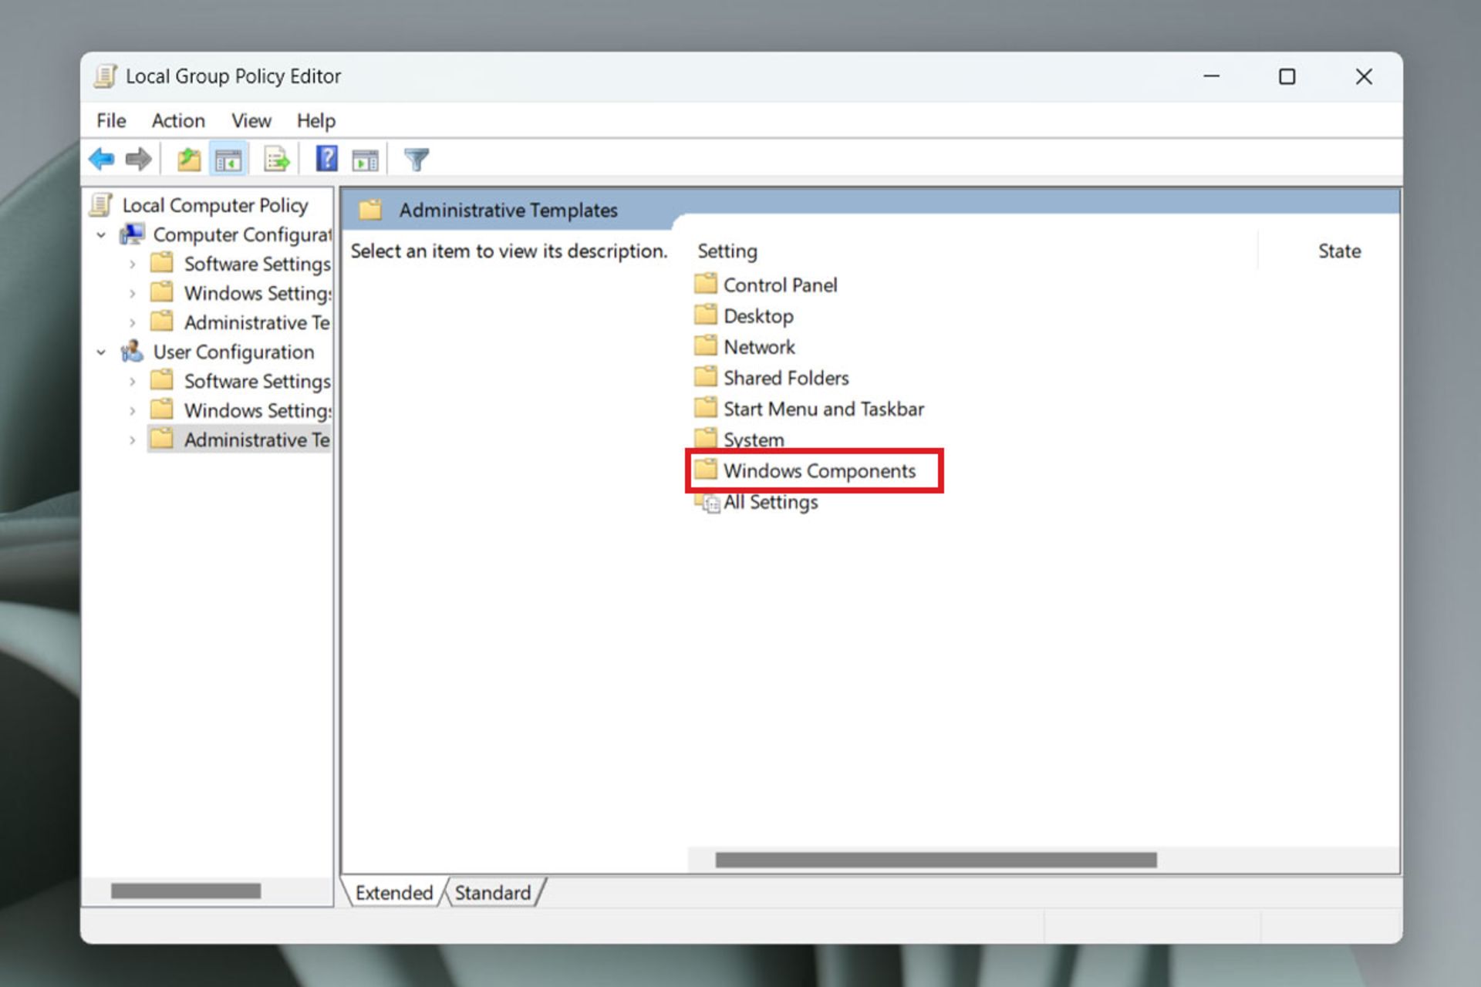Open the Windows Components folder

(x=820, y=470)
